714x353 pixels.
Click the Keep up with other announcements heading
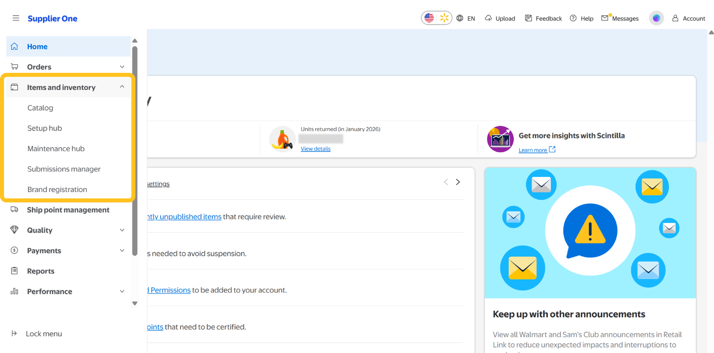point(569,314)
